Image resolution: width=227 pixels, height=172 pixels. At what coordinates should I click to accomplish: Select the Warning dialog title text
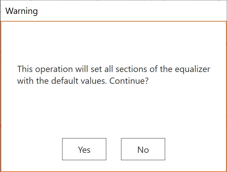pos(21,11)
